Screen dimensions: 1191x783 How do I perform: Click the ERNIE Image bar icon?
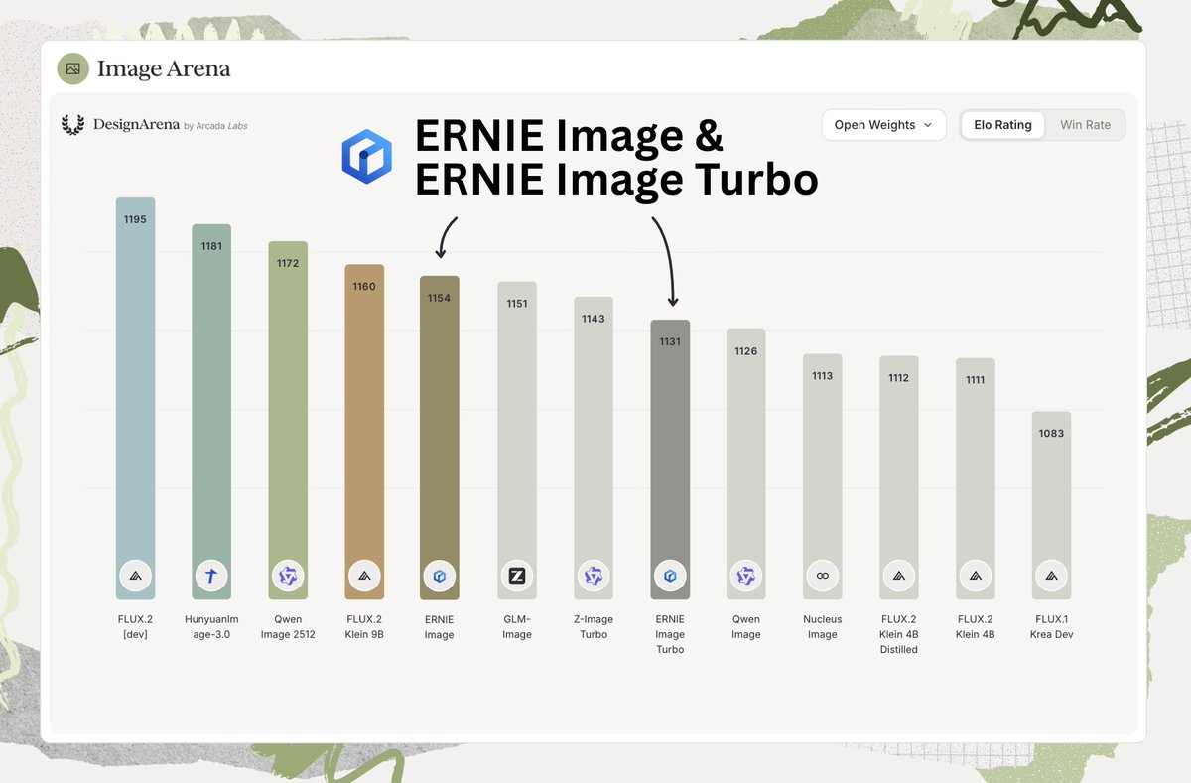[x=440, y=576]
